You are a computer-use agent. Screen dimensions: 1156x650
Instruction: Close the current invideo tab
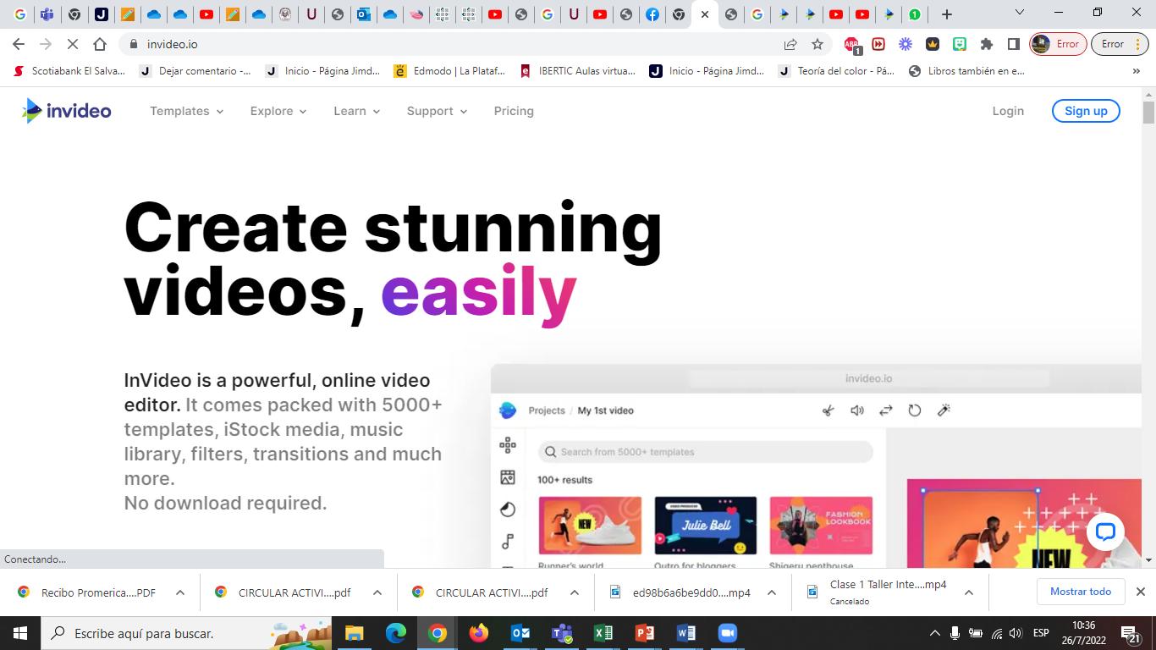coord(705,14)
